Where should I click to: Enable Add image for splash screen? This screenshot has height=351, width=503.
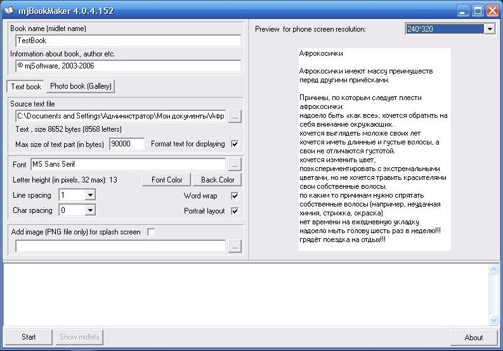(151, 233)
